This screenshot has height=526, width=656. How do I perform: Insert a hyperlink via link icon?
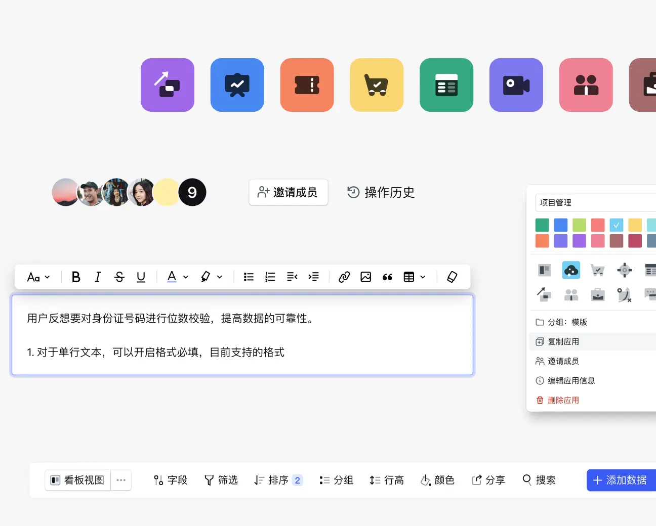pos(344,277)
